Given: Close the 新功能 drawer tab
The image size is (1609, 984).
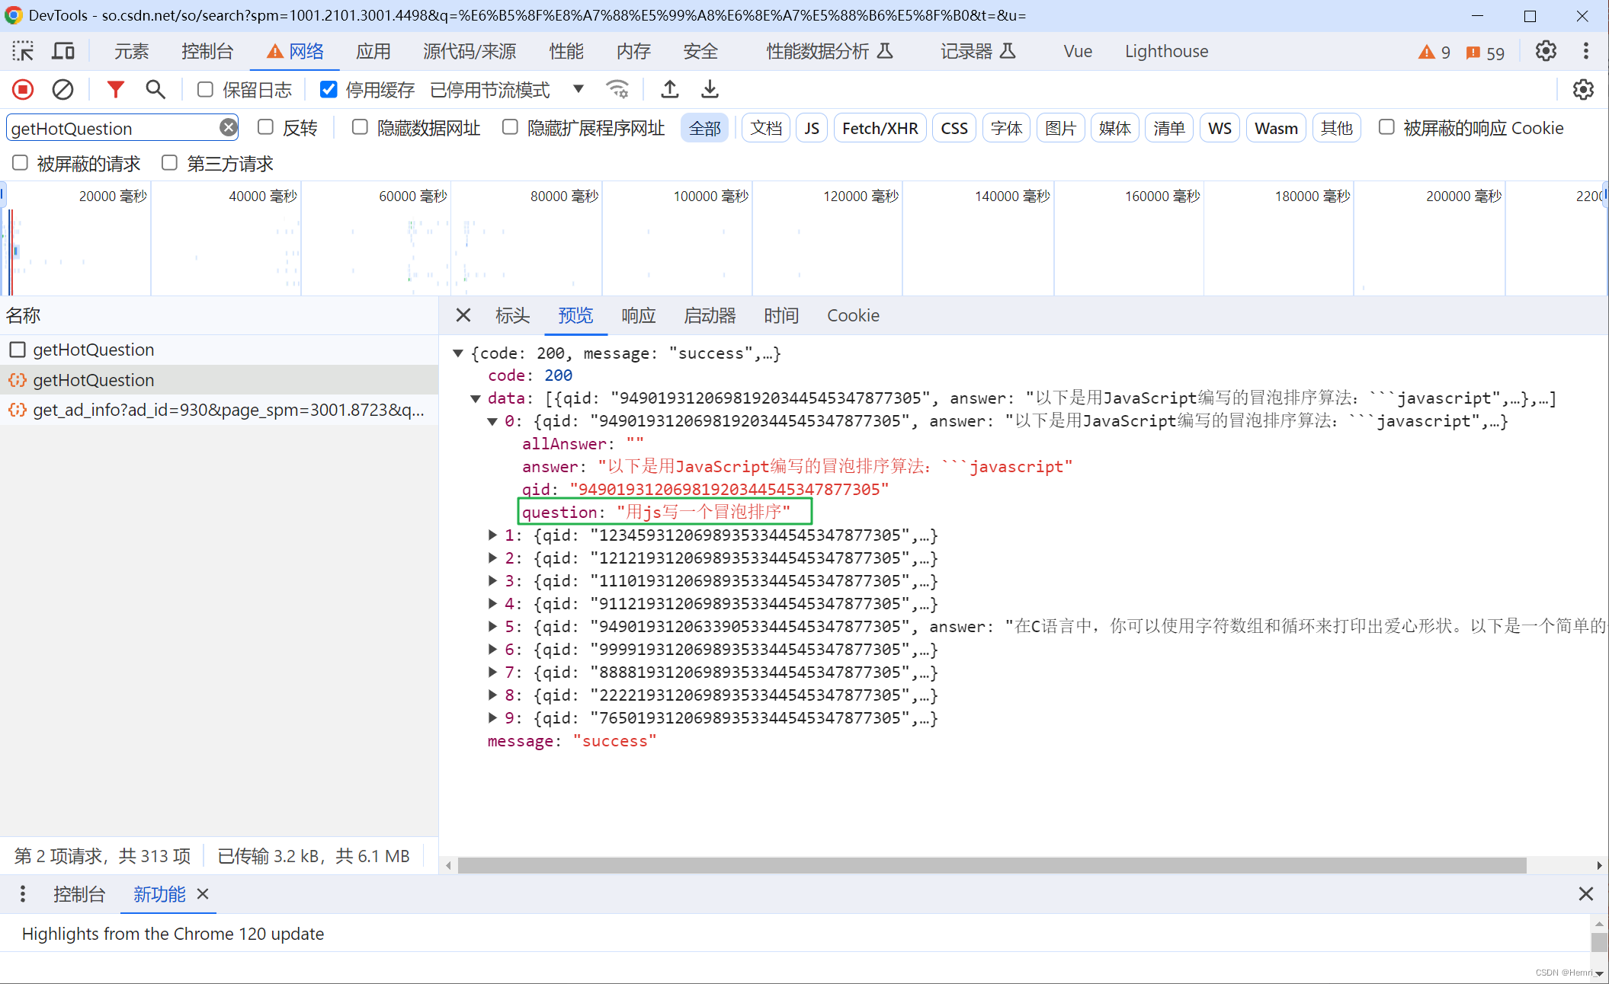Looking at the screenshot, I should (203, 894).
